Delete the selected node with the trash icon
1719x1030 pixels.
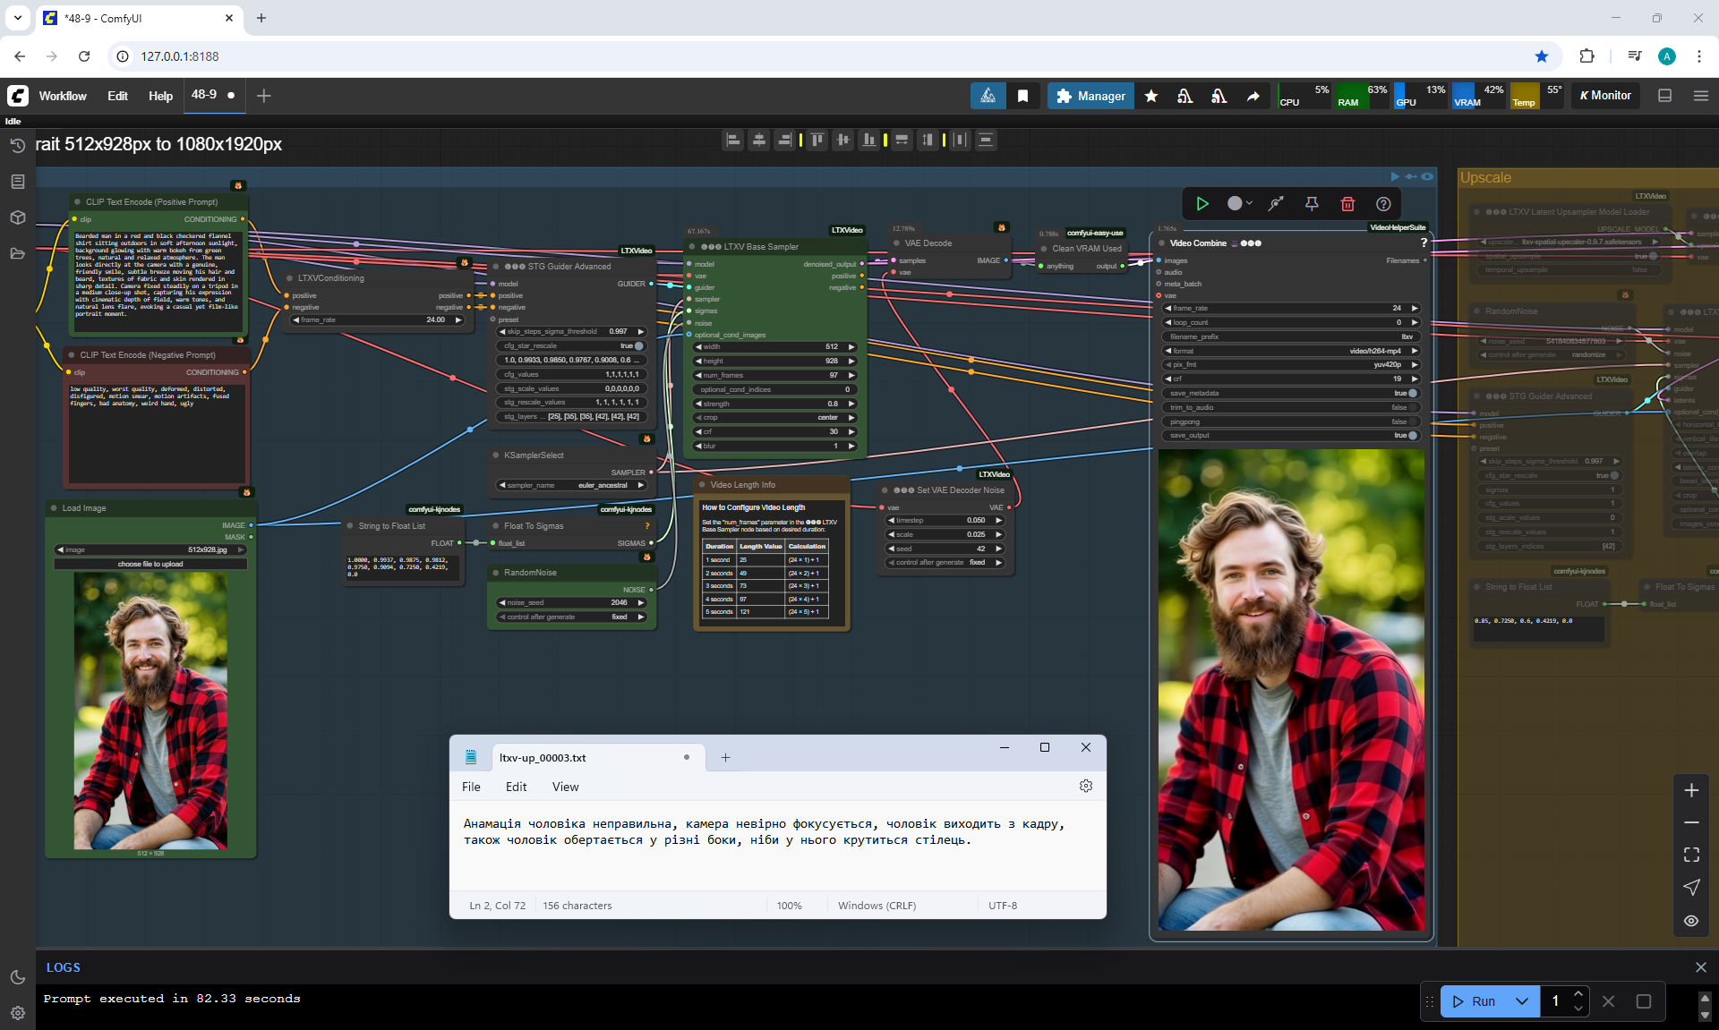[x=1347, y=204]
